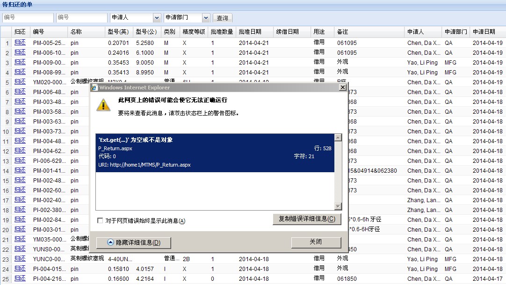Click the 归还 link in row 10

pos(20,131)
